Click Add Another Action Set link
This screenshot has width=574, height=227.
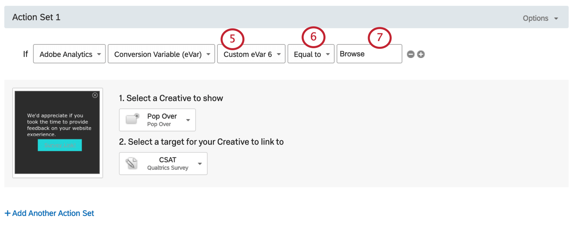[x=49, y=213]
